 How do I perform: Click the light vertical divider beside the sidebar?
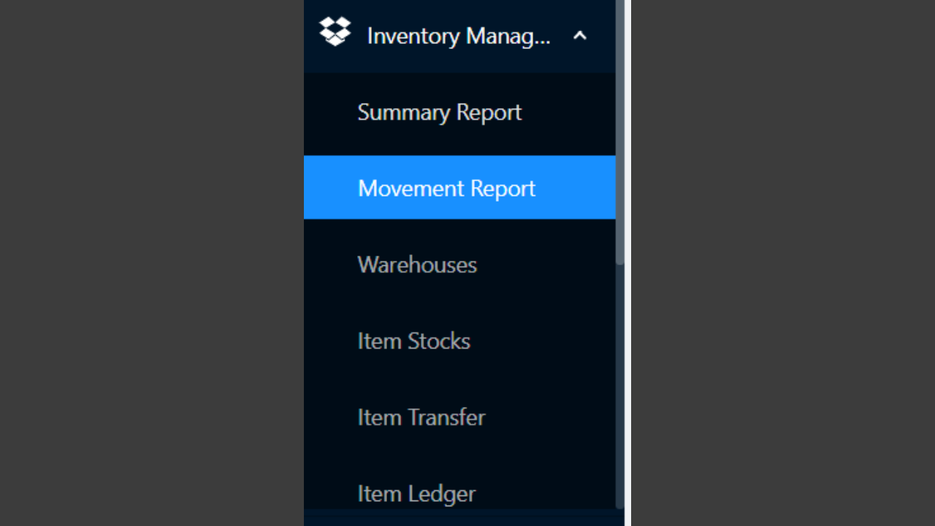coord(627,263)
